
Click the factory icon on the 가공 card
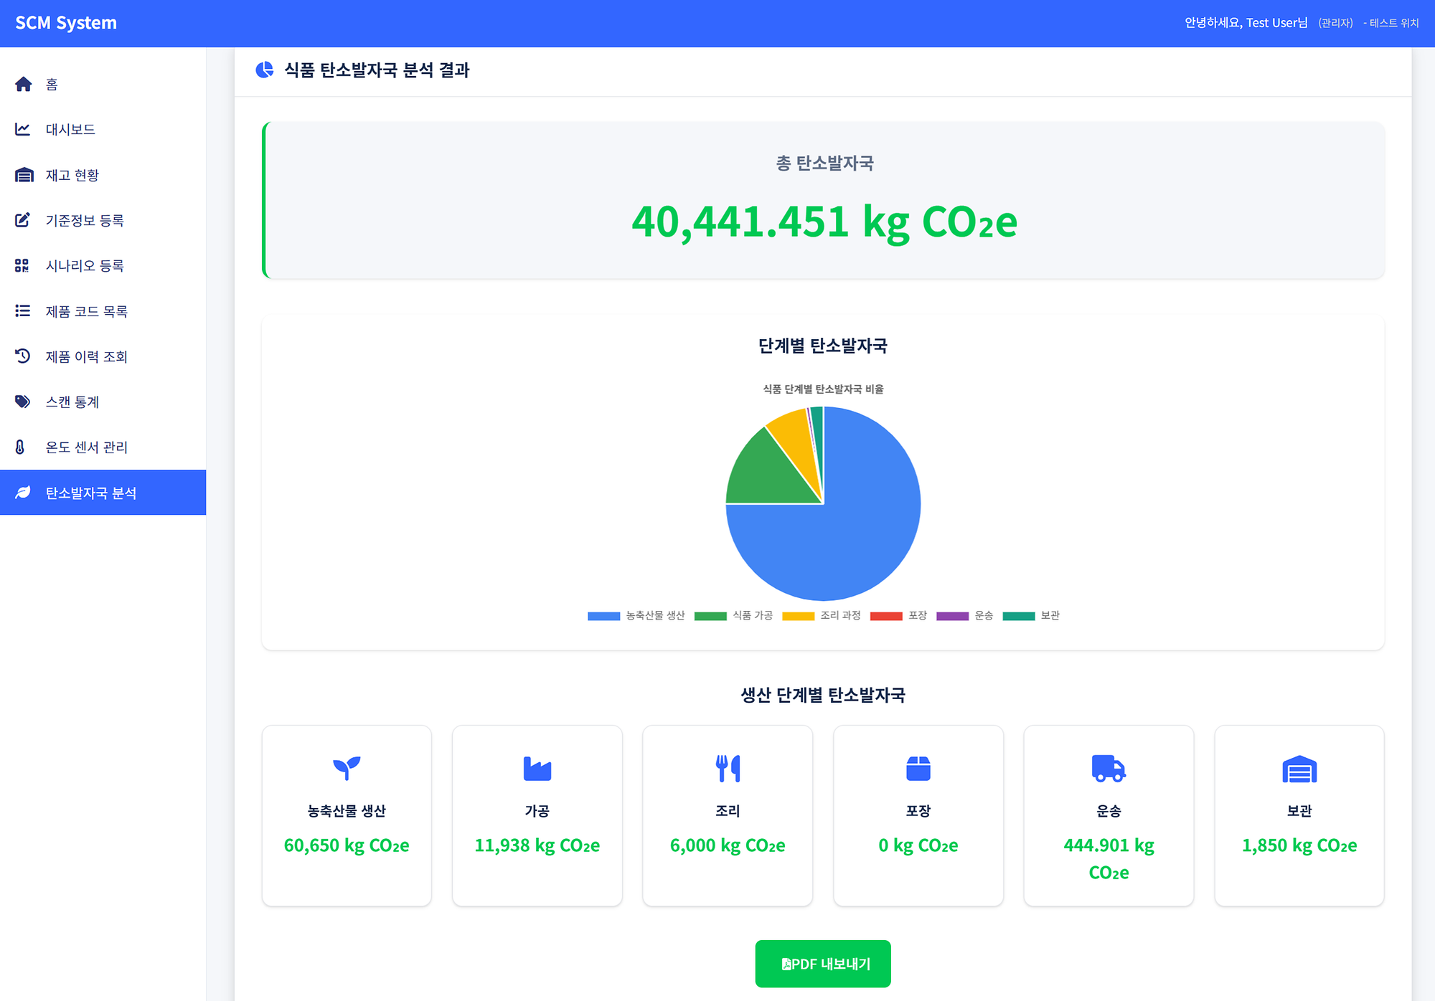point(537,768)
